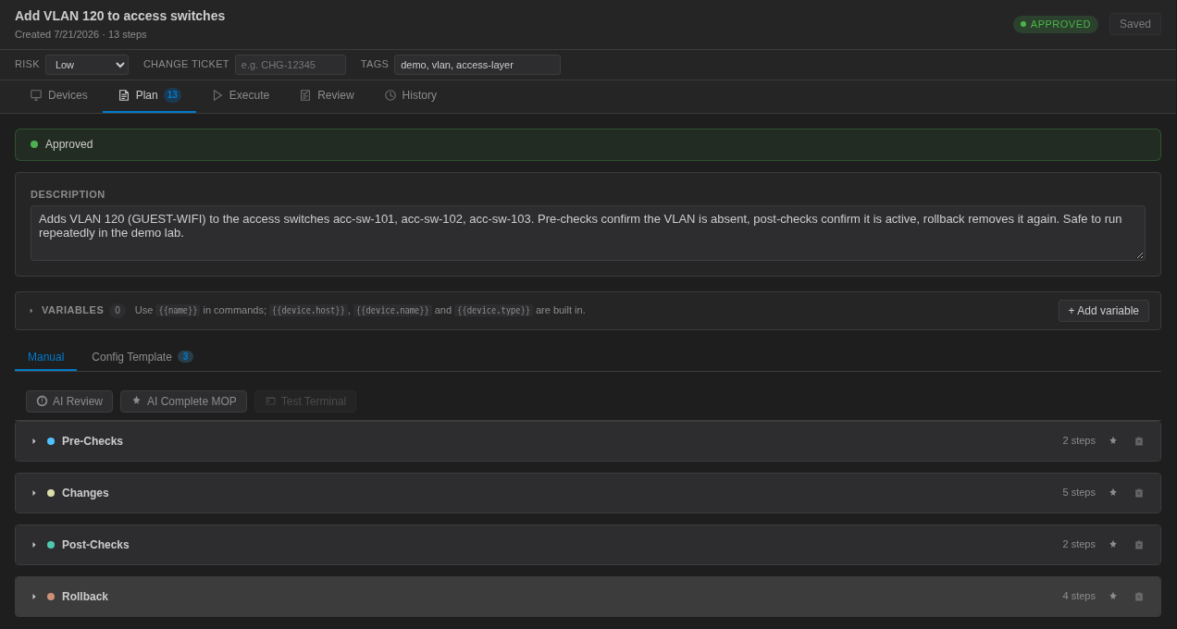
Task: Open the Review tab
Action: click(x=327, y=95)
